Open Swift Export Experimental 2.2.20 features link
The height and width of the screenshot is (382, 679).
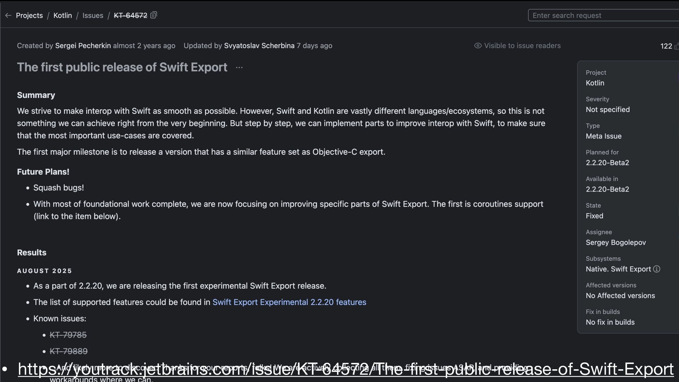click(289, 302)
